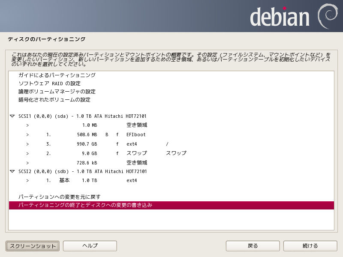Click the 戻る (Back) button

click(253, 246)
